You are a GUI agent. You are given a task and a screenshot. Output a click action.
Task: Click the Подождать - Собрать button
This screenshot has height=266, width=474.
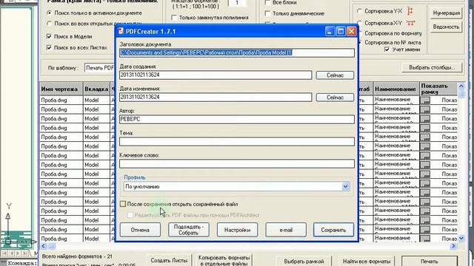pos(188,230)
